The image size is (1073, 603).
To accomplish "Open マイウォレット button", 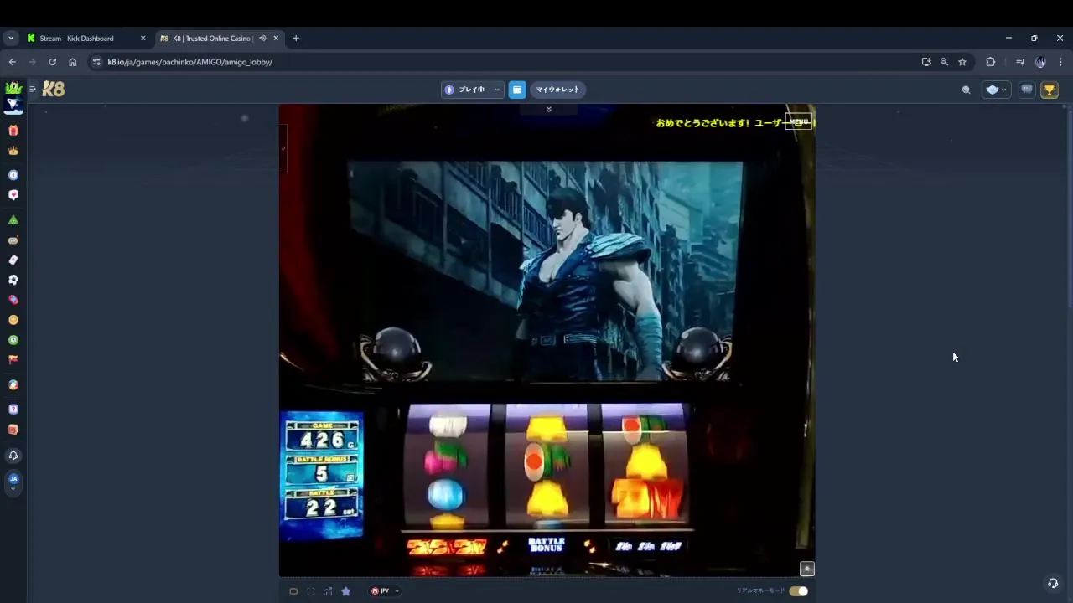I will point(557,90).
